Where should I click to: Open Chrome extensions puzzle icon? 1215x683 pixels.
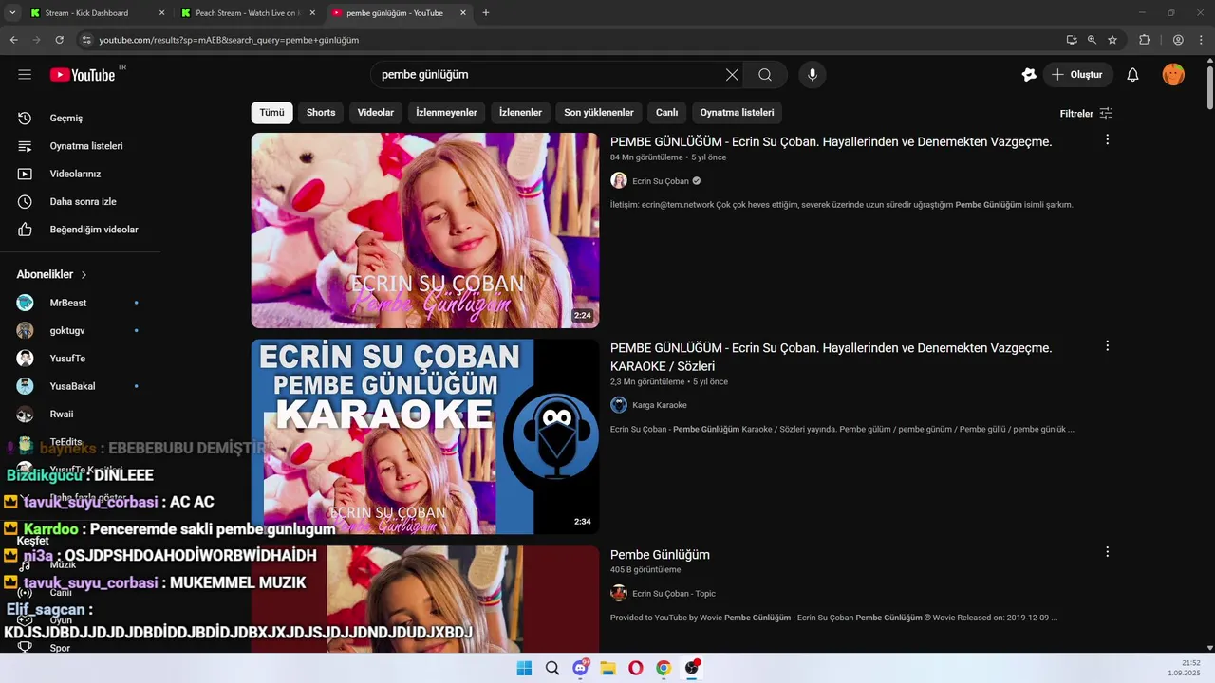pos(1145,40)
